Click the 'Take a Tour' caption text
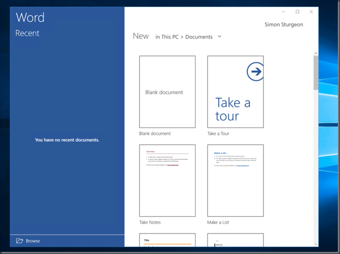340x254 pixels. (x=218, y=134)
